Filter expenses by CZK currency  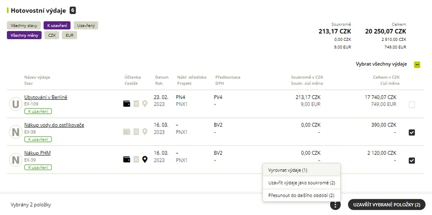[52, 35]
